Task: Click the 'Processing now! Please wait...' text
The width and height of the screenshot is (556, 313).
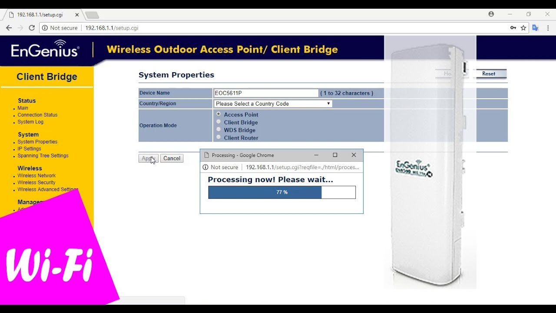Action: pos(270,180)
